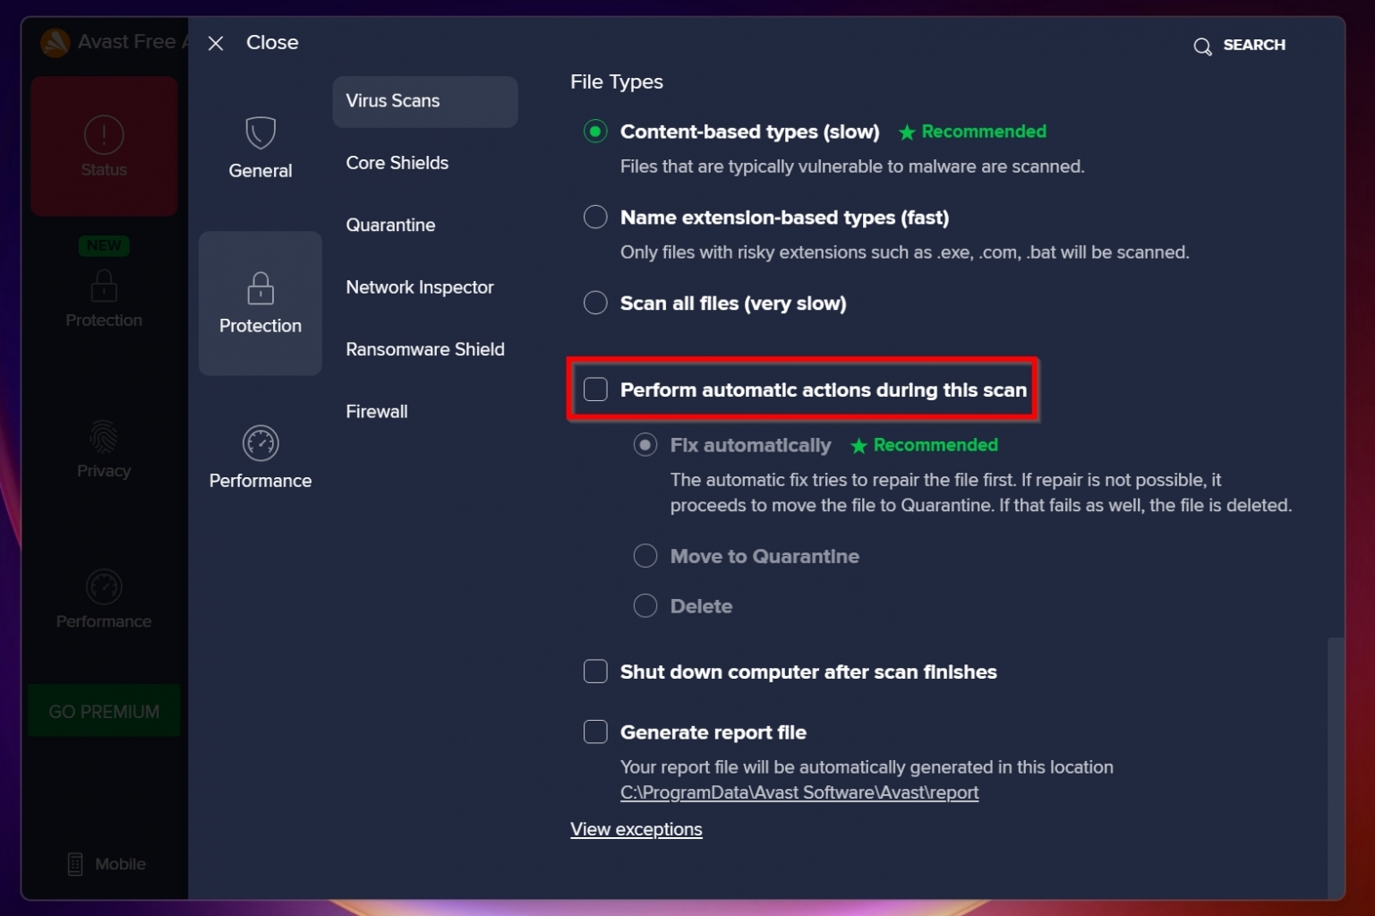Open the Firewall settings tab
The height and width of the screenshot is (916, 1375).
pos(377,411)
